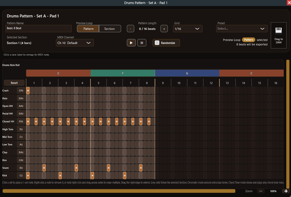Click the Randomize dice button
Image resolution: width=291 pixels, height=197 pixels.
166,43
